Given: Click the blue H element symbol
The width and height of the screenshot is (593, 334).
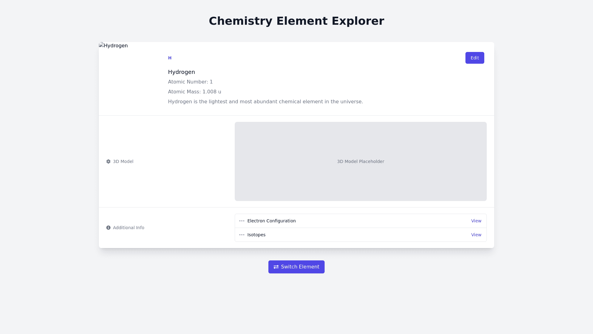Looking at the screenshot, I should point(170,58).
